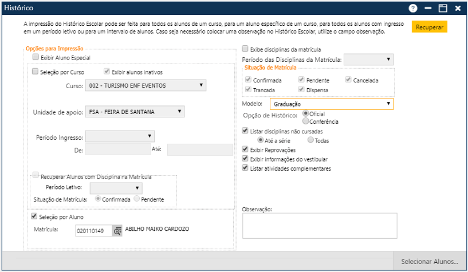This screenshot has height=272, width=468.
Task: Minimize the Histórico window
Action: click(428, 9)
